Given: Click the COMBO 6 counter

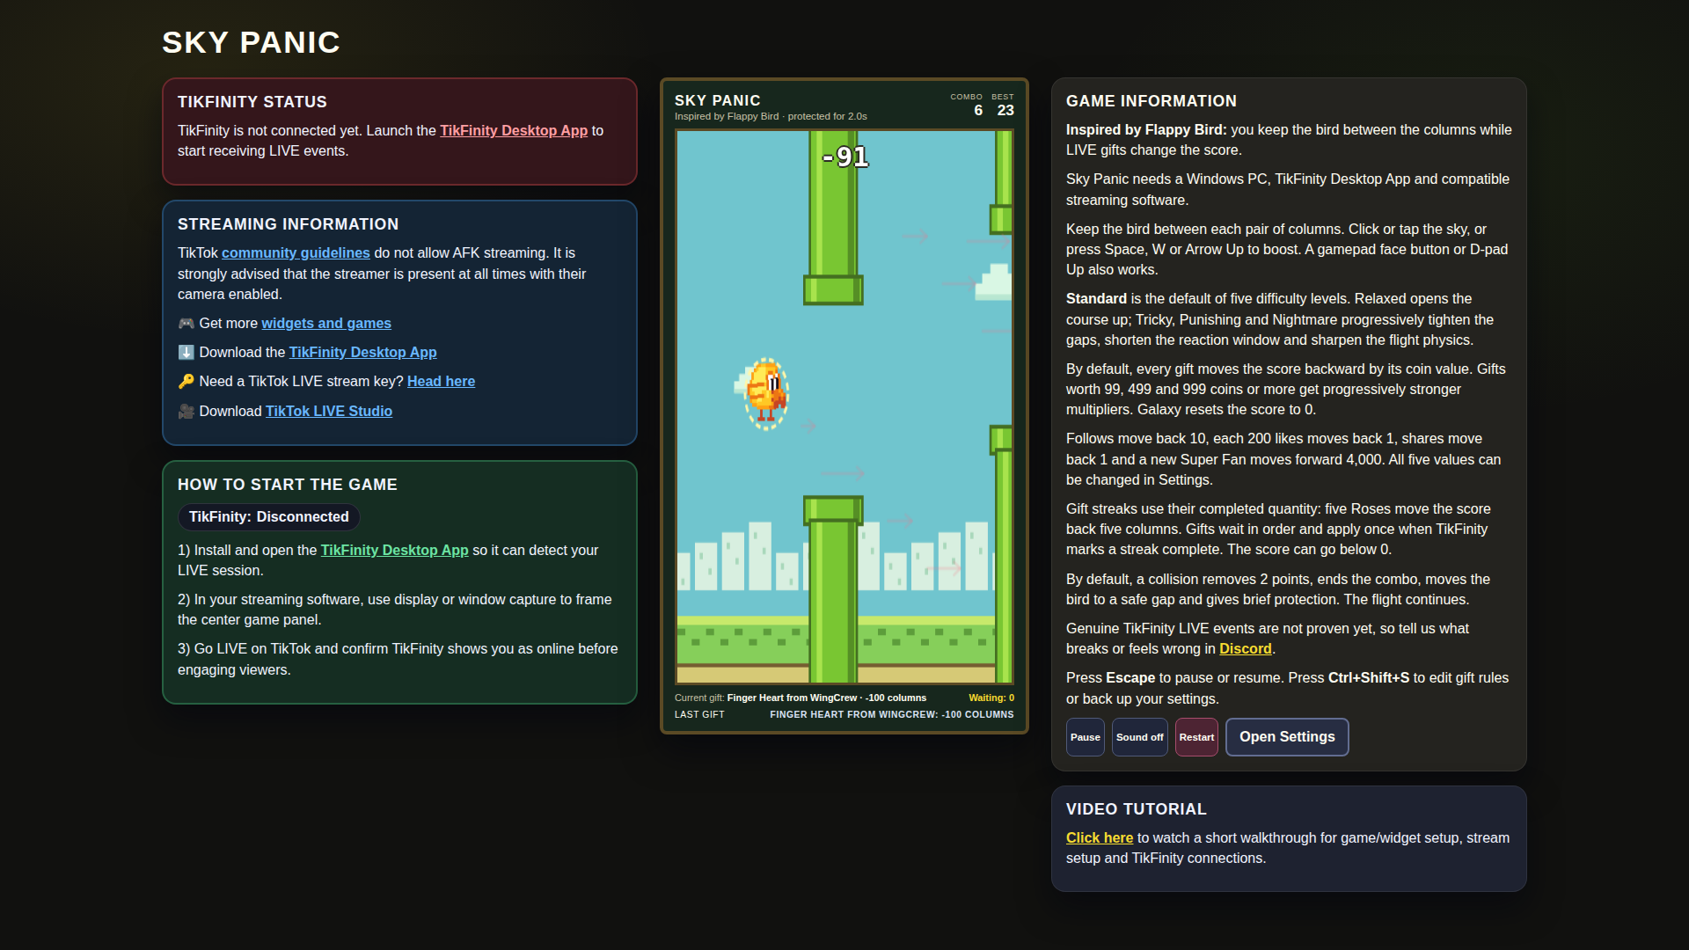Looking at the screenshot, I should pos(967,105).
